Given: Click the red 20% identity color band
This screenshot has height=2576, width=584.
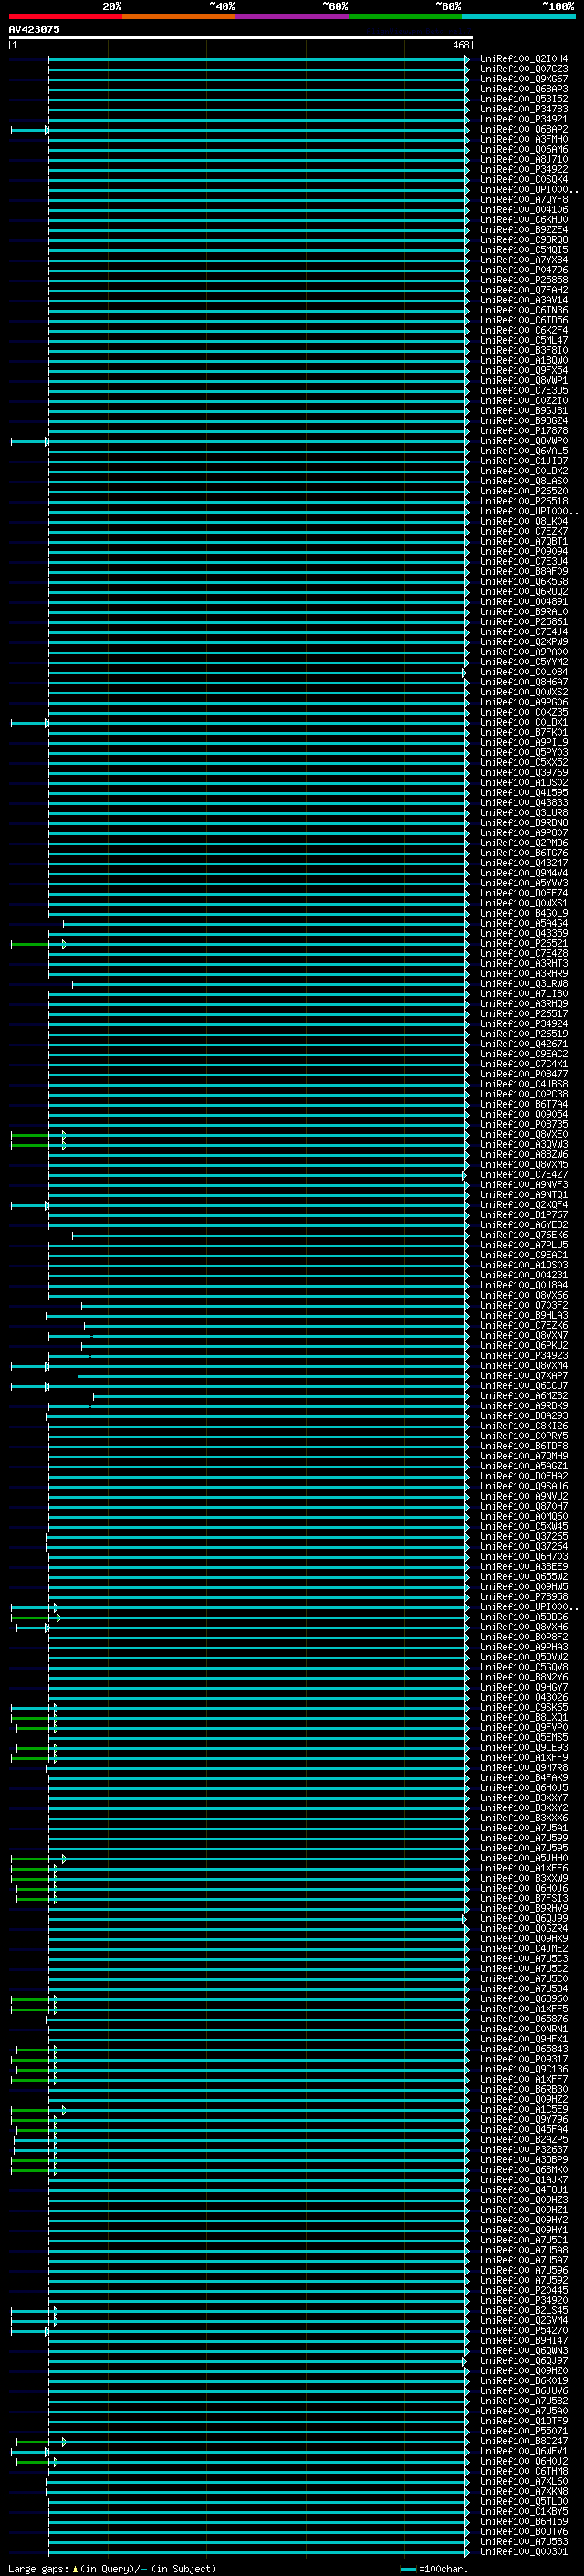Looking at the screenshot, I should pyautogui.click(x=65, y=16).
